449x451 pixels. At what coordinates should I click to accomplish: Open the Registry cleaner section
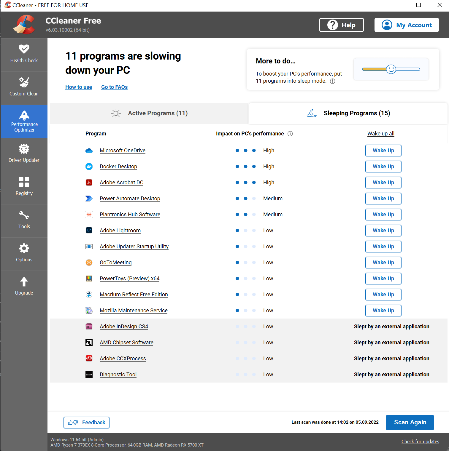pyautogui.click(x=24, y=188)
